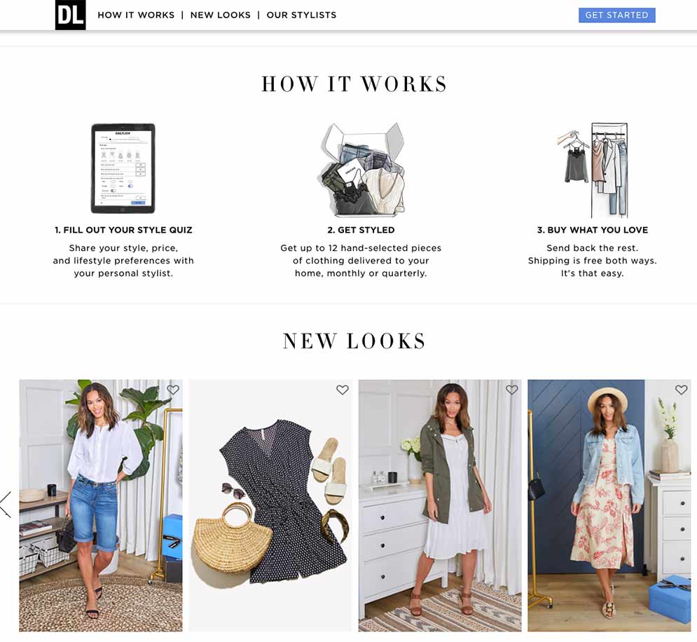Screen dimensions: 697x642
Task: Click the DL logo in header
Action: 70,15
